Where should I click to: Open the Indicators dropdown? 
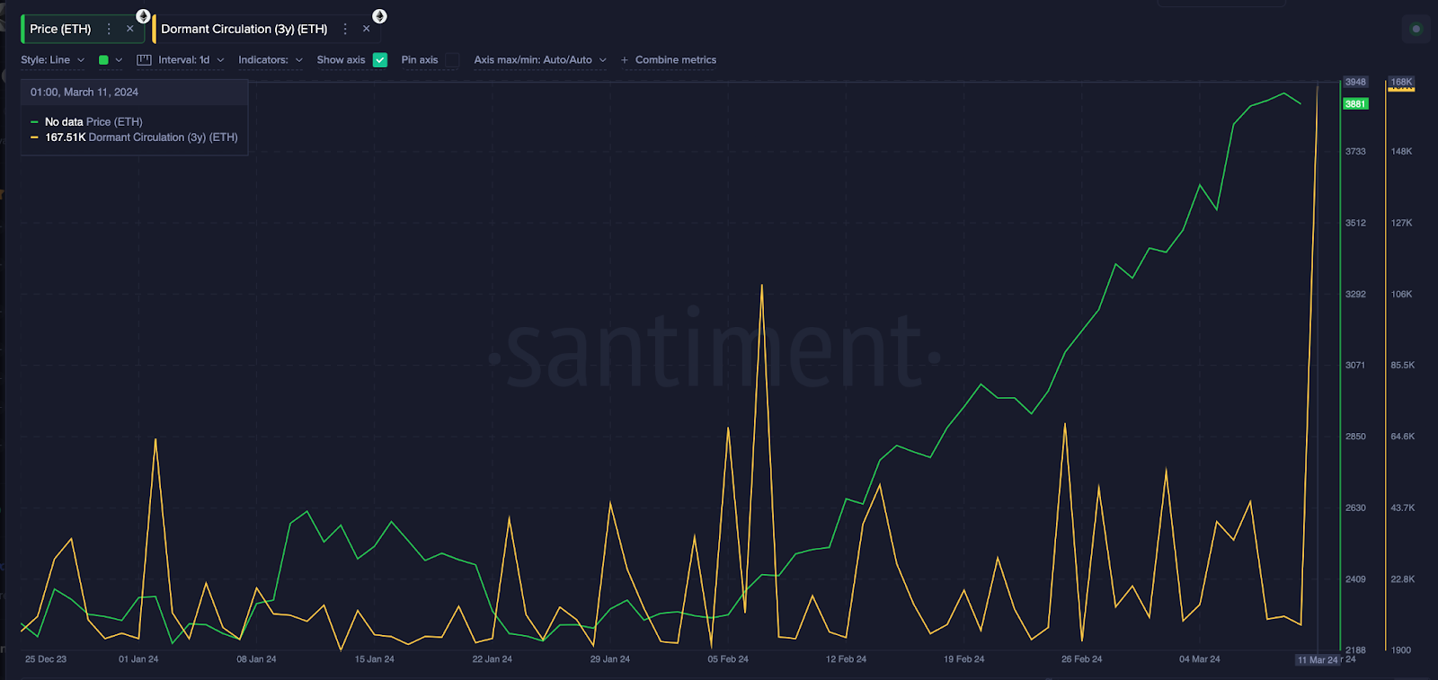270,60
